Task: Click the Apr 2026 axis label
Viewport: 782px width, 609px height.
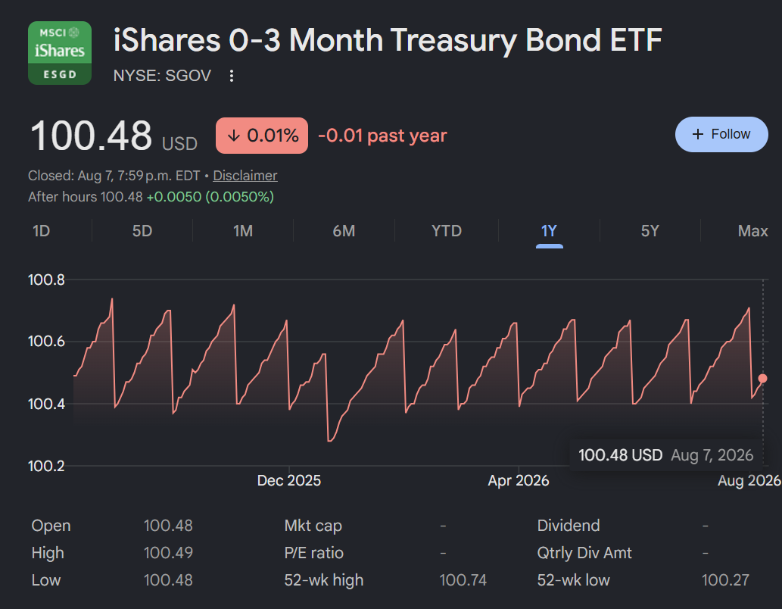Action: click(x=518, y=480)
